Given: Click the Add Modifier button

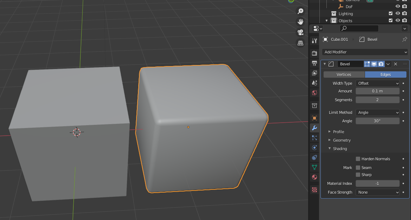Looking at the screenshot, I should coord(365,52).
